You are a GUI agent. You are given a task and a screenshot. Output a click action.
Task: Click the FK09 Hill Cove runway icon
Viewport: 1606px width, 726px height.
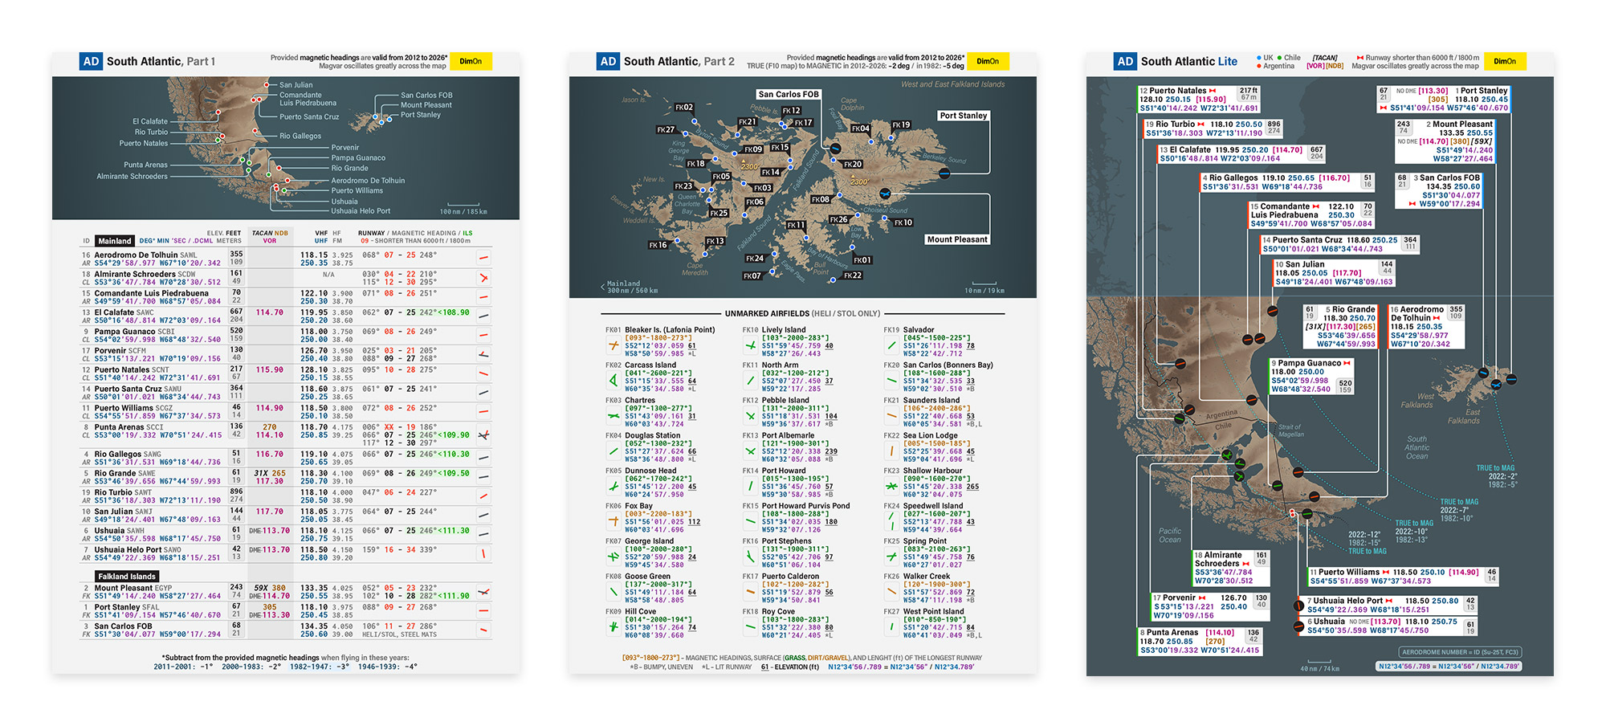click(613, 626)
